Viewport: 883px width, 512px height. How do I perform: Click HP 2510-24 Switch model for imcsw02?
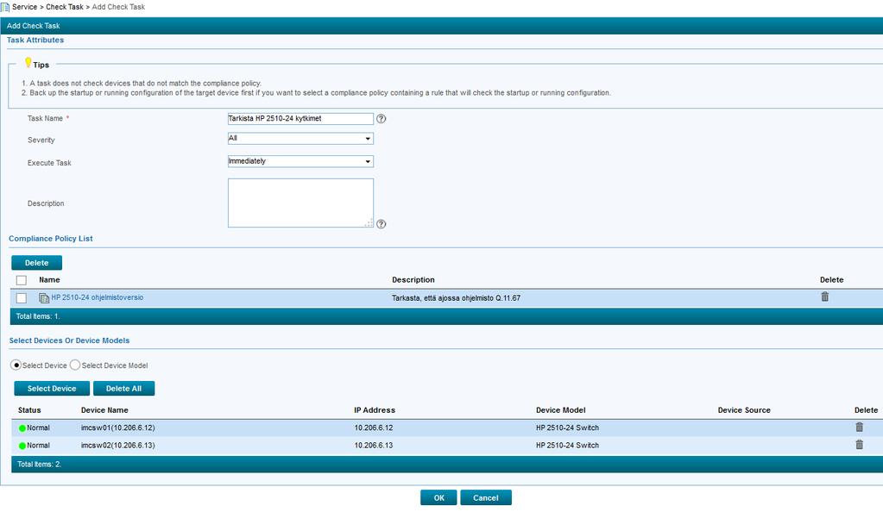[568, 445]
